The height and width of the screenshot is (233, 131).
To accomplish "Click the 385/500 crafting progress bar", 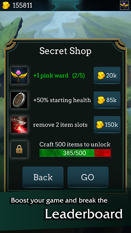I will coord(75,153).
